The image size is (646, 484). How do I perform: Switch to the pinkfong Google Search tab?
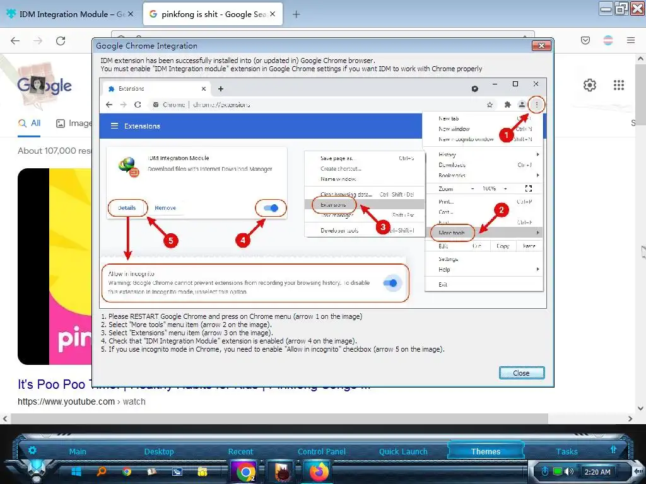click(213, 14)
